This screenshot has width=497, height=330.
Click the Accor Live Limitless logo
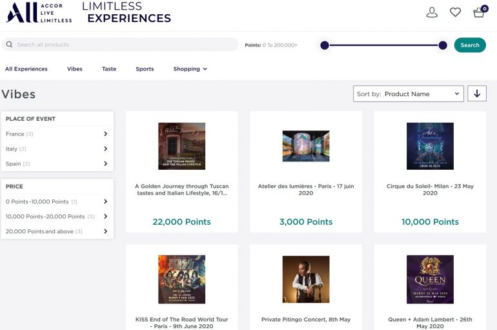pyautogui.click(x=39, y=12)
